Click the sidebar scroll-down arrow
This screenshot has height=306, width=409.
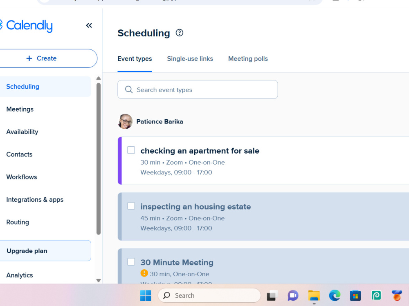coord(98,280)
